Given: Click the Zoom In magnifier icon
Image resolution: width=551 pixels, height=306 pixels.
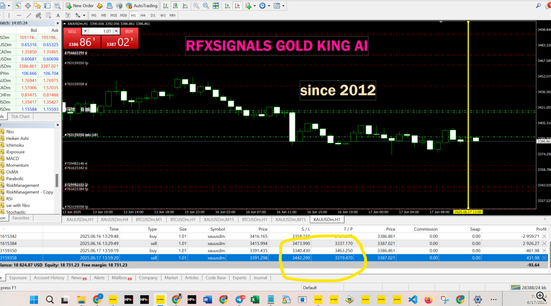Looking at the screenshot, I should (196, 6).
